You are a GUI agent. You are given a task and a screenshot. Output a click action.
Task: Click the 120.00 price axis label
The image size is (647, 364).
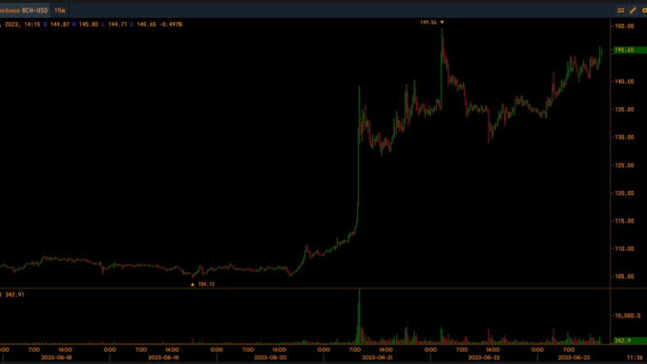(x=624, y=193)
